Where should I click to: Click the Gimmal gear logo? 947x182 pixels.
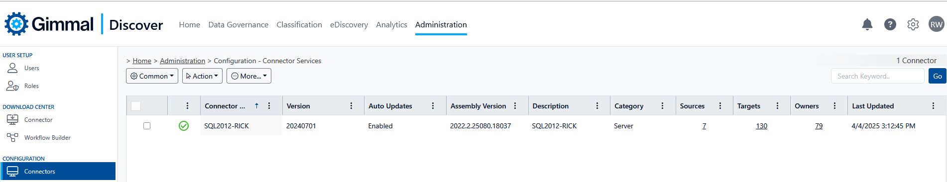tap(16, 24)
